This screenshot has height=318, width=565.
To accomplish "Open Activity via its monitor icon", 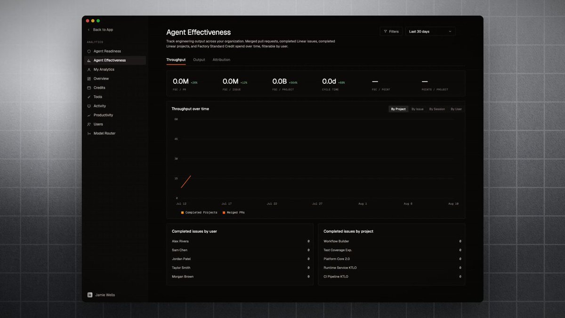I will tap(89, 106).
